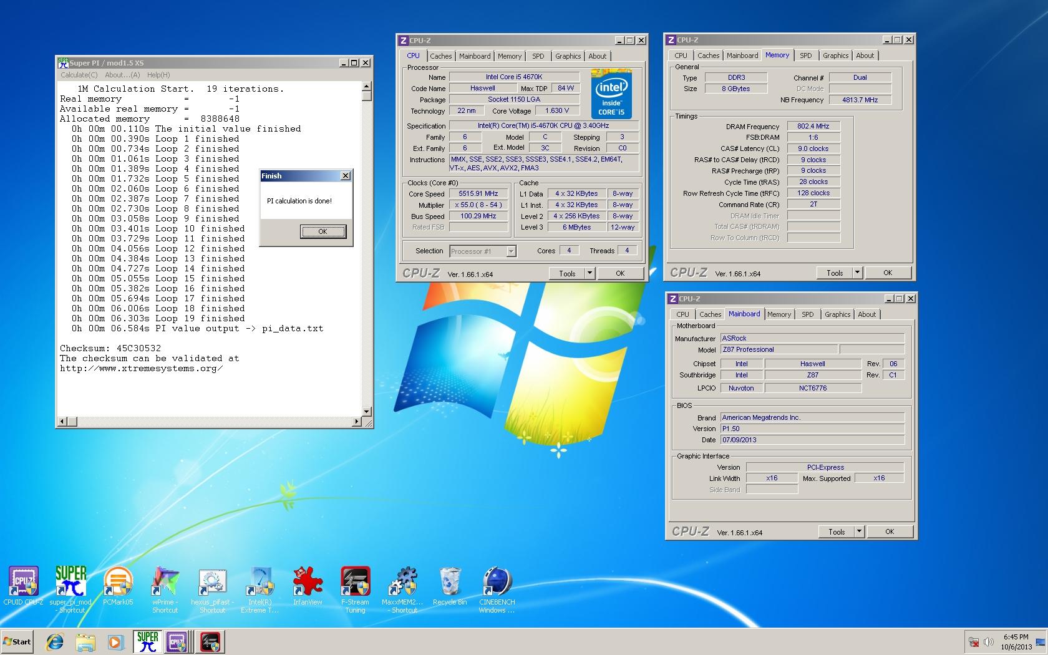Open wPrime shortcut on desktop

(165, 589)
